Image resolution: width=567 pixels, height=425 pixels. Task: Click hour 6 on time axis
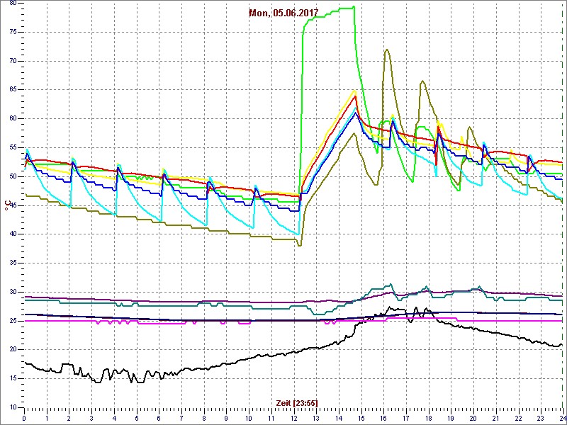tap(159, 418)
